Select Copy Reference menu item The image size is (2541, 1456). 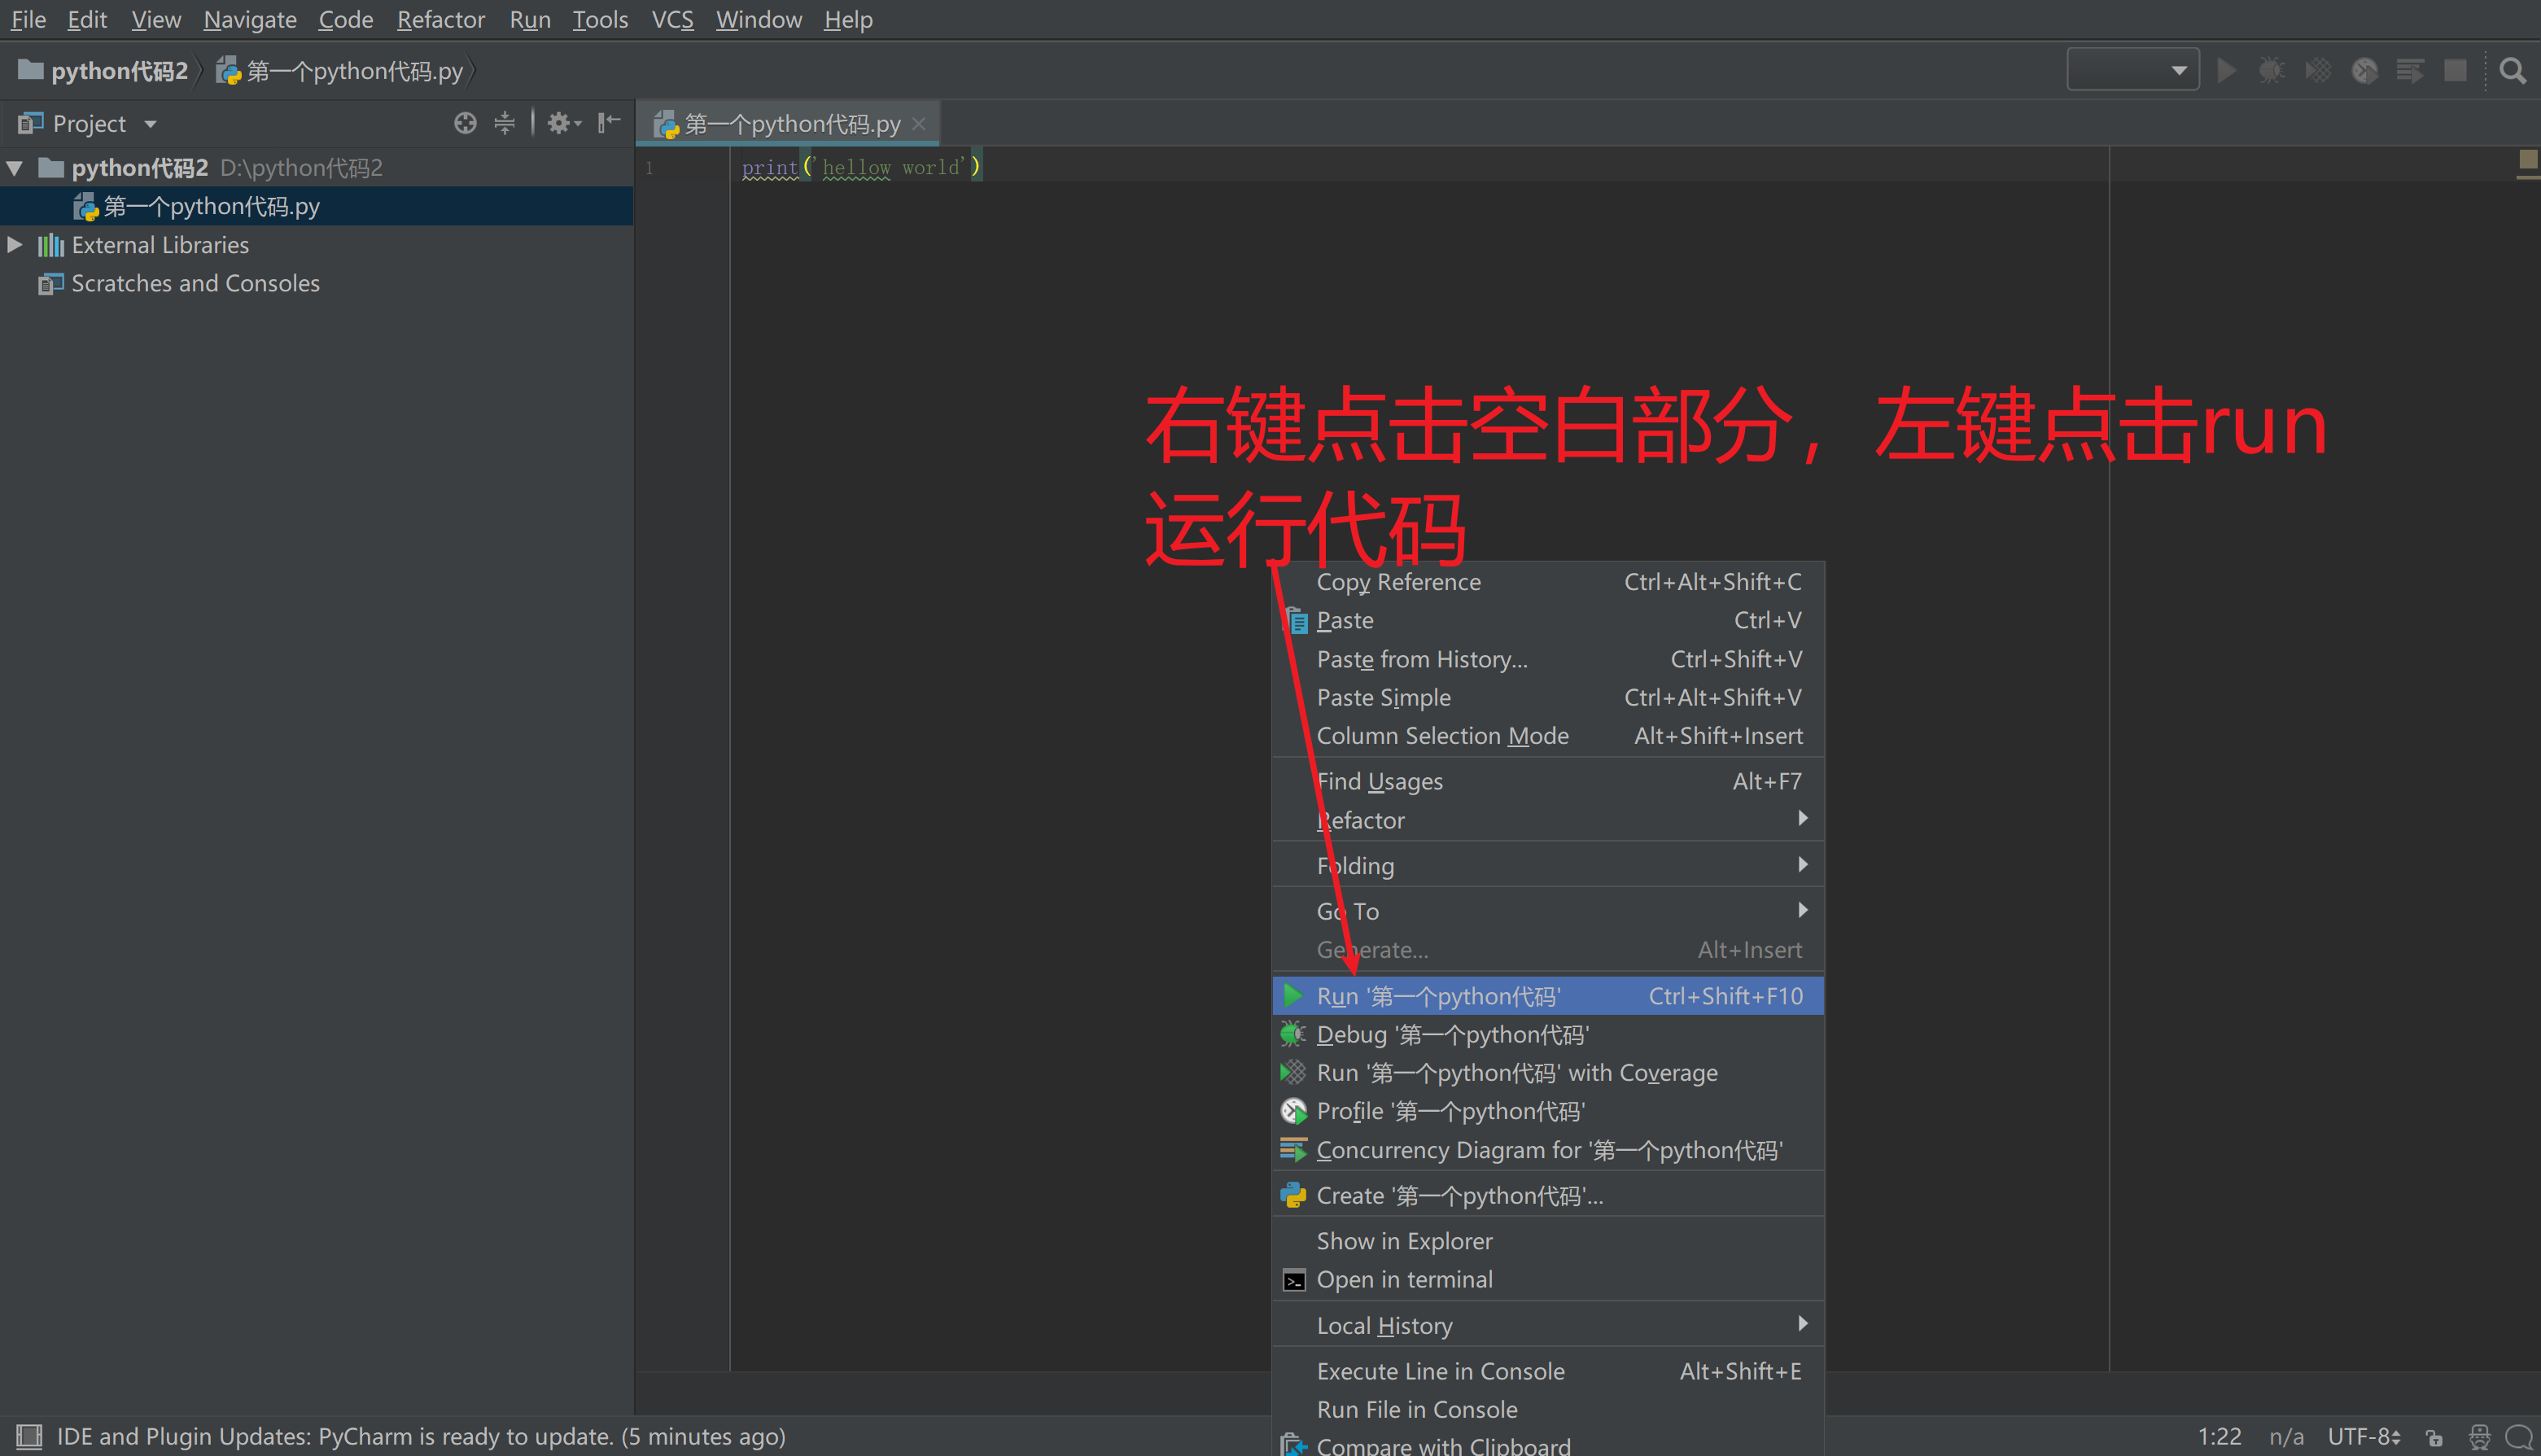pos(1548,582)
